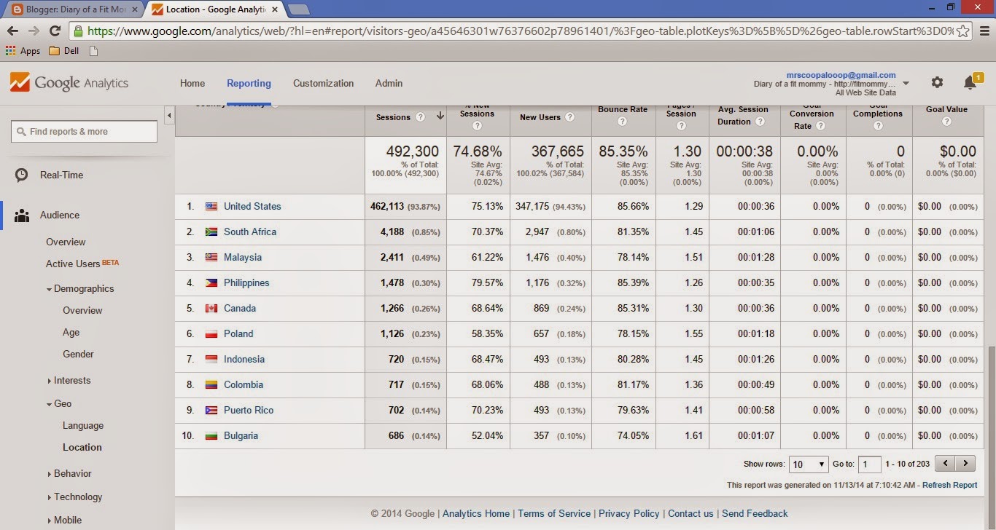This screenshot has height=530, width=996.
Task: Open the Admin tab
Action: pos(389,83)
